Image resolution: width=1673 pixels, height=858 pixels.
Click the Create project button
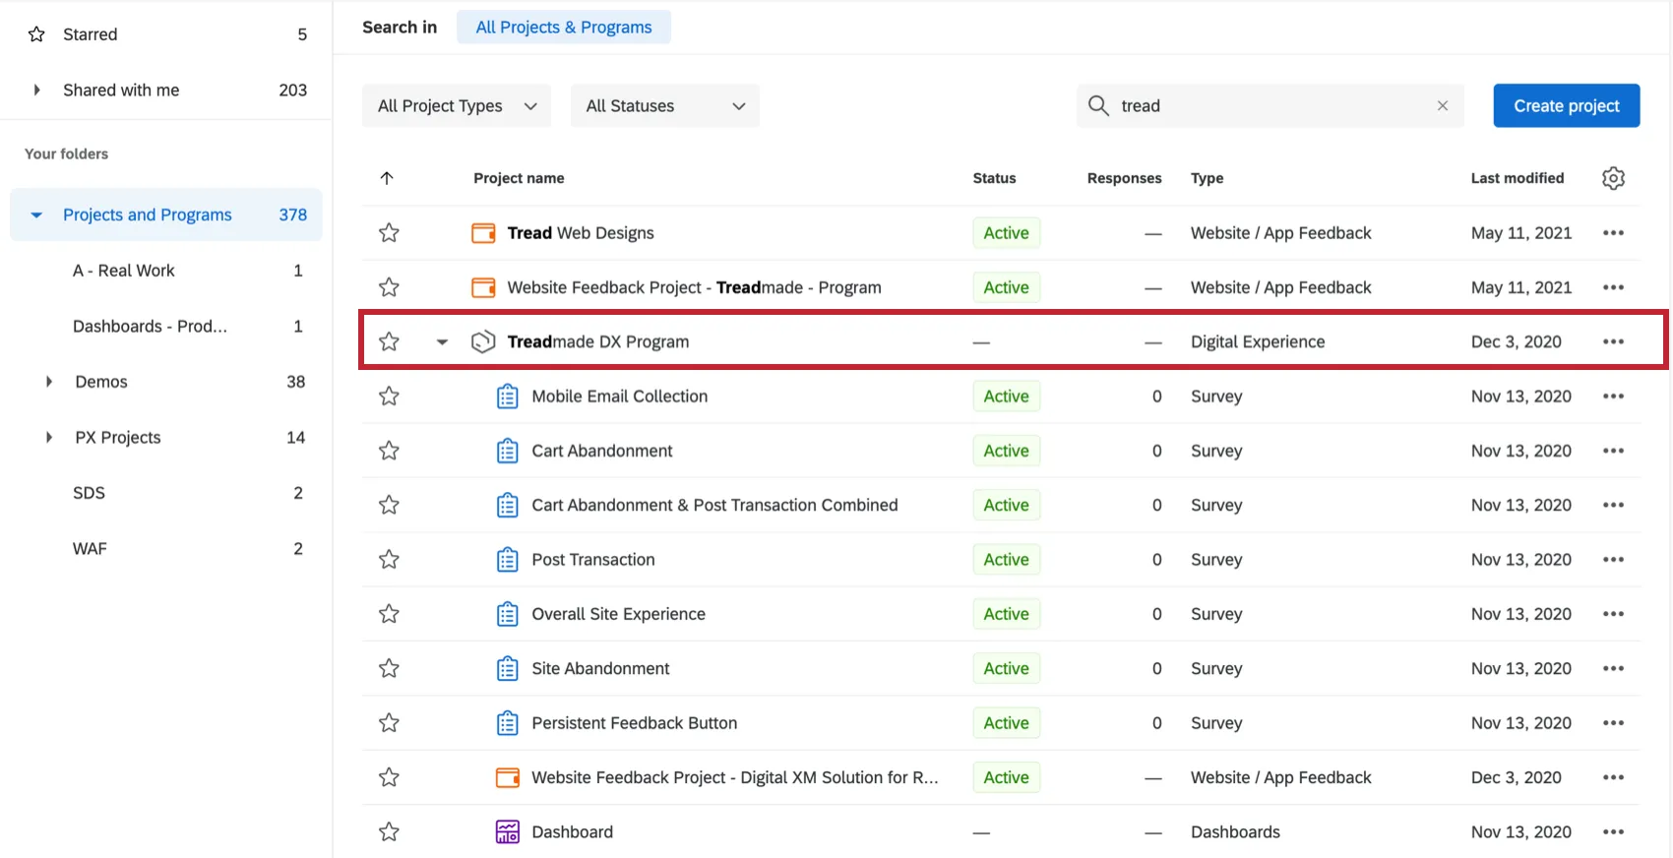pyautogui.click(x=1566, y=106)
